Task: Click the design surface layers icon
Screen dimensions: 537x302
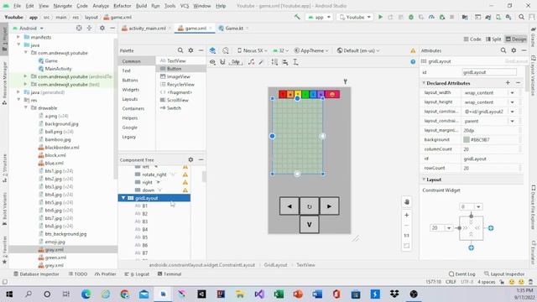Action: tap(212, 50)
